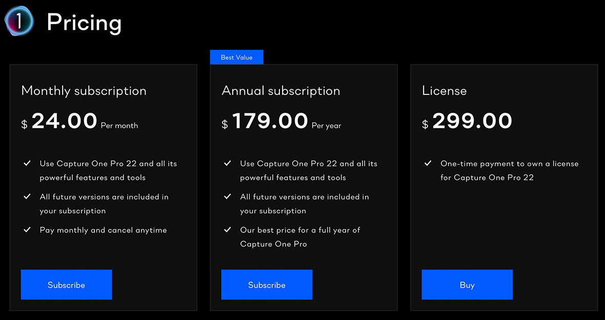Click the Pricing page heading
Viewport: 605px width, 320px height.
click(84, 22)
